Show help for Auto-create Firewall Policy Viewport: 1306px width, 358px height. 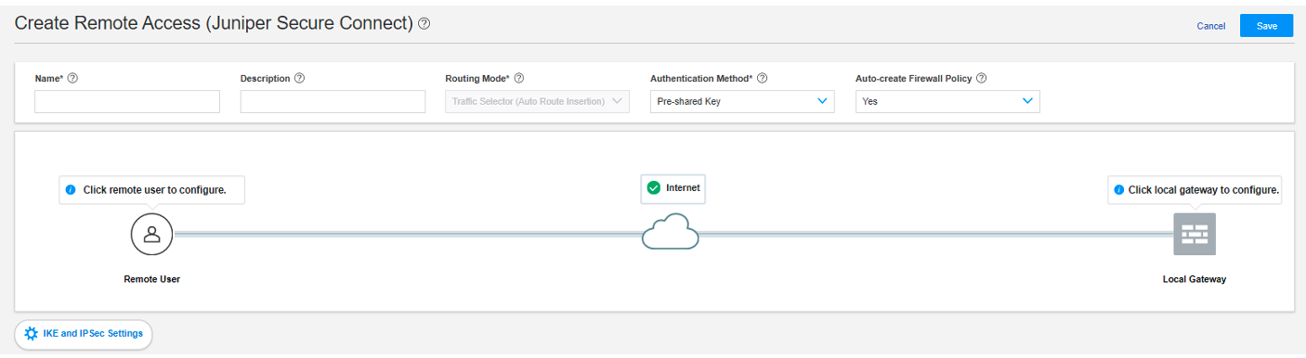point(981,79)
